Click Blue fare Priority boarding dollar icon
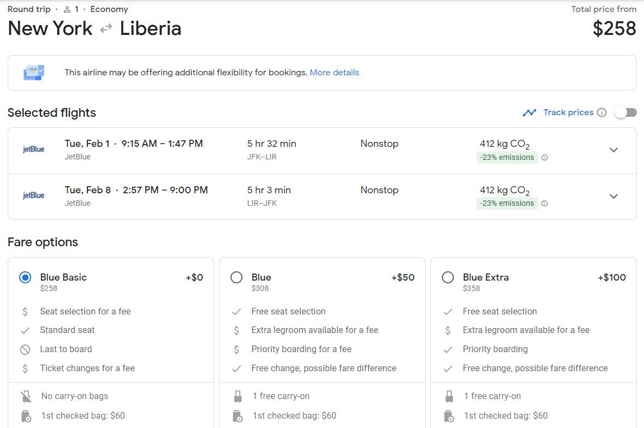Screen dimensions: 644x428 (x=237, y=349)
